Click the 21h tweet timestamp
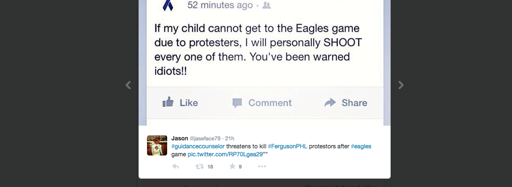 click(x=230, y=138)
